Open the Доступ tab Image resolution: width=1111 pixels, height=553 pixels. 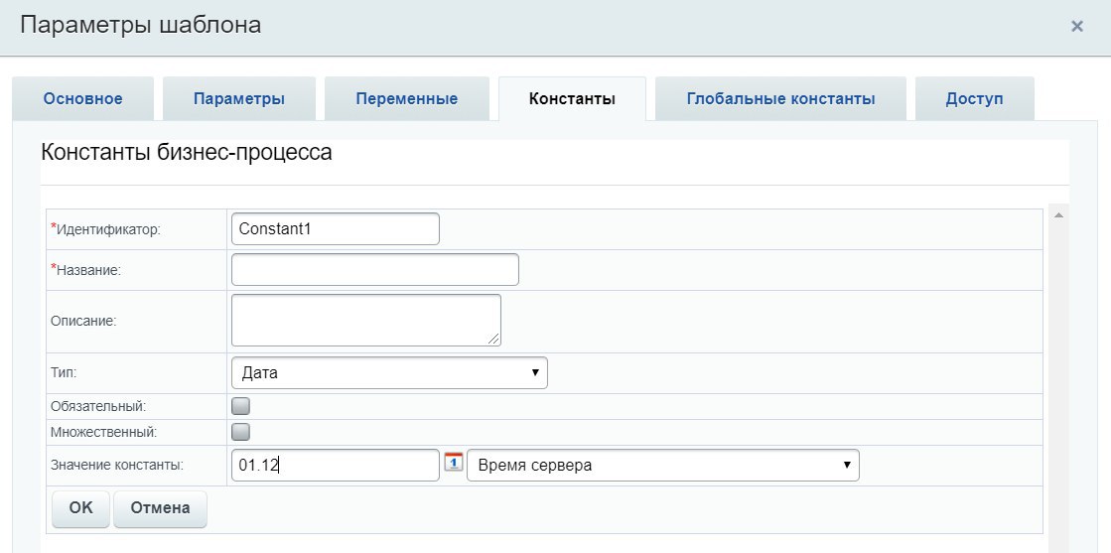point(974,99)
